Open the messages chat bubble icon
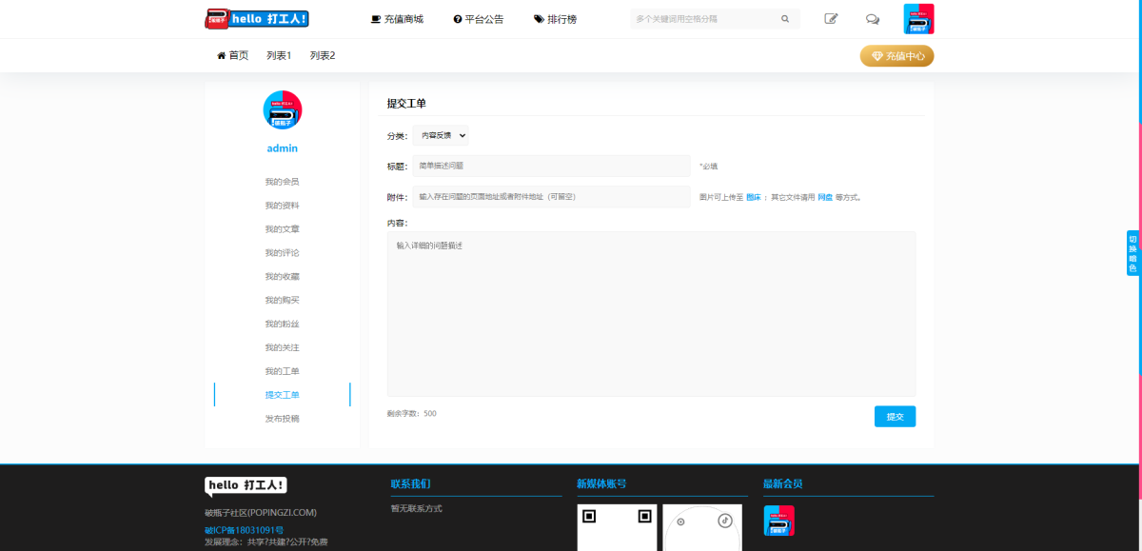 [872, 19]
